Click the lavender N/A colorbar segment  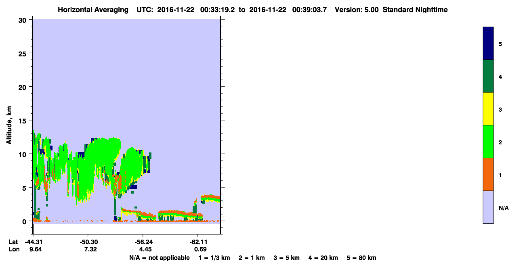coord(488,207)
